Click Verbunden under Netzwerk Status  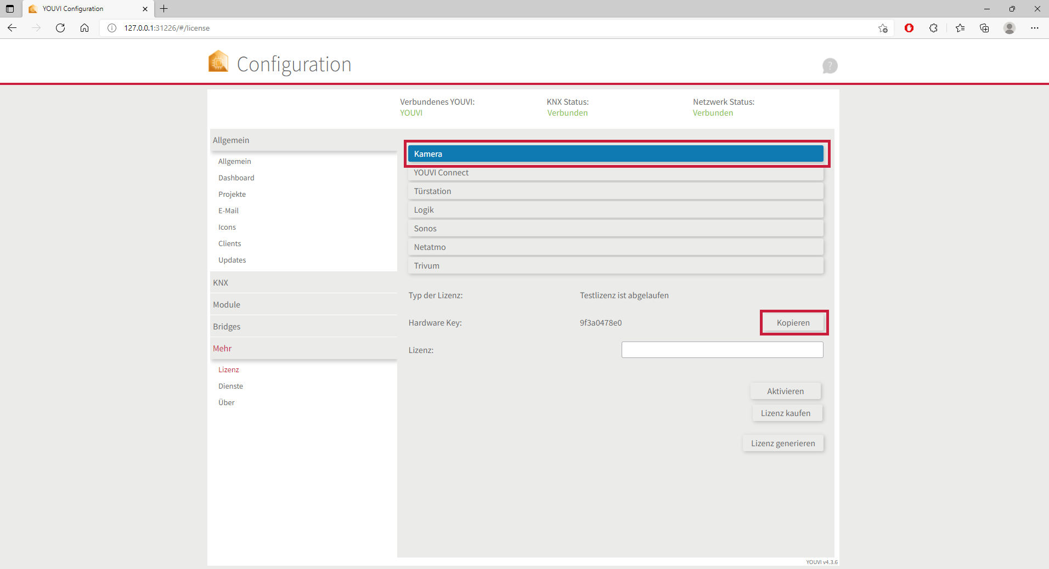(x=713, y=113)
